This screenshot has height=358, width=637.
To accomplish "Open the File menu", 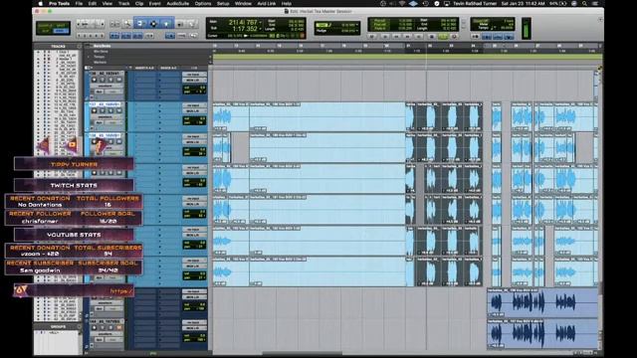I will pyautogui.click(x=79, y=3).
